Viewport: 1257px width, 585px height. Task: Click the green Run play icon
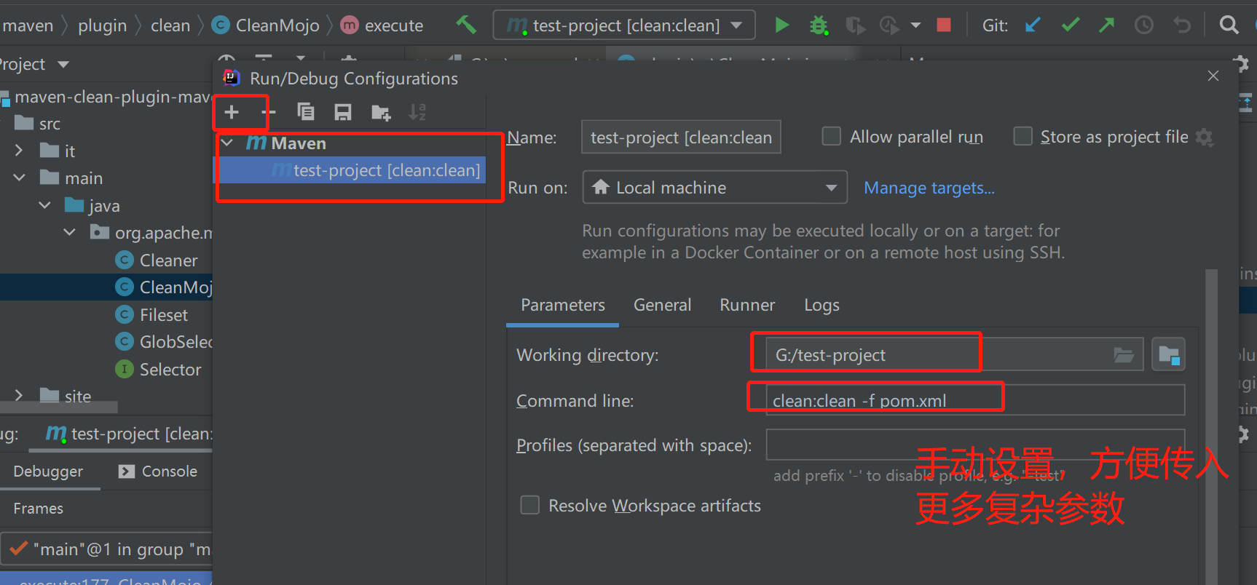click(x=782, y=25)
